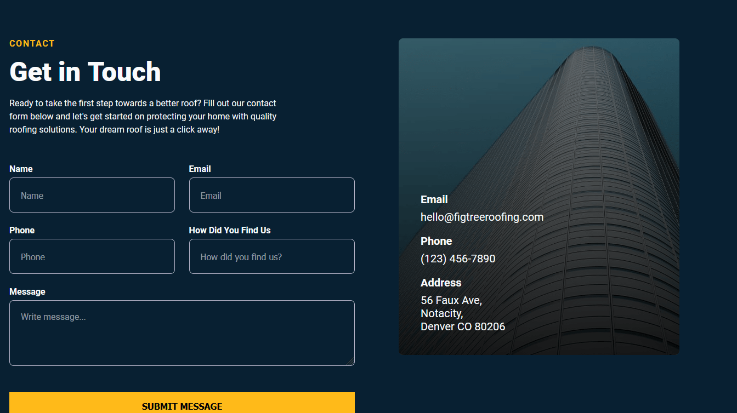The height and width of the screenshot is (413, 737).
Task: Click the (123) 456-7890 phone number
Action: pyautogui.click(x=458, y=259)
